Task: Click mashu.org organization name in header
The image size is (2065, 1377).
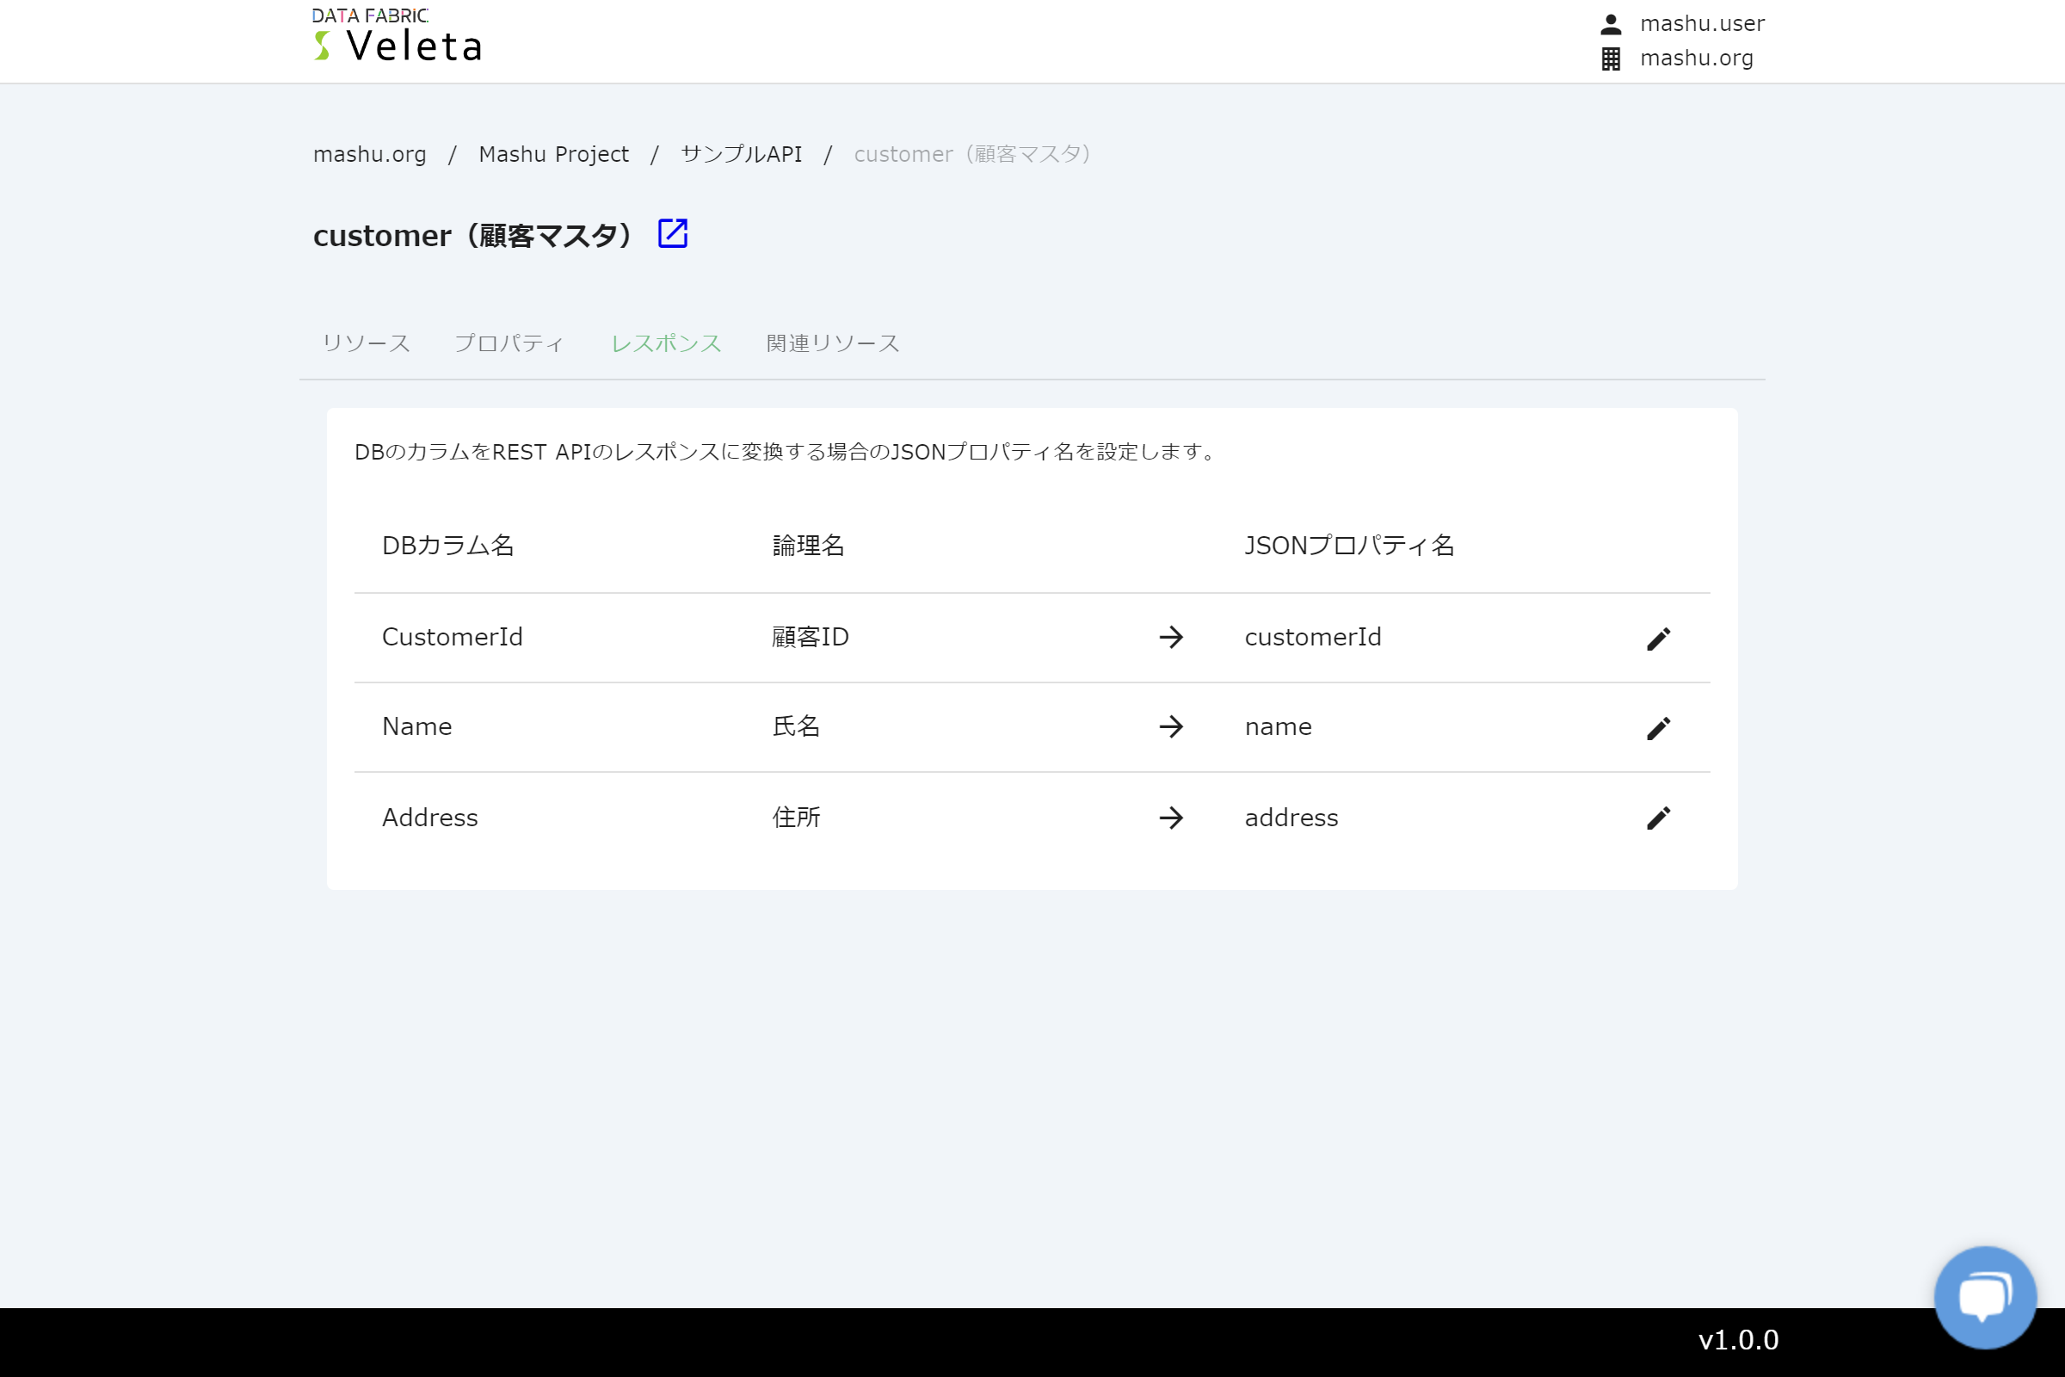Action: pyautogui.click(x=1696, y=59)
